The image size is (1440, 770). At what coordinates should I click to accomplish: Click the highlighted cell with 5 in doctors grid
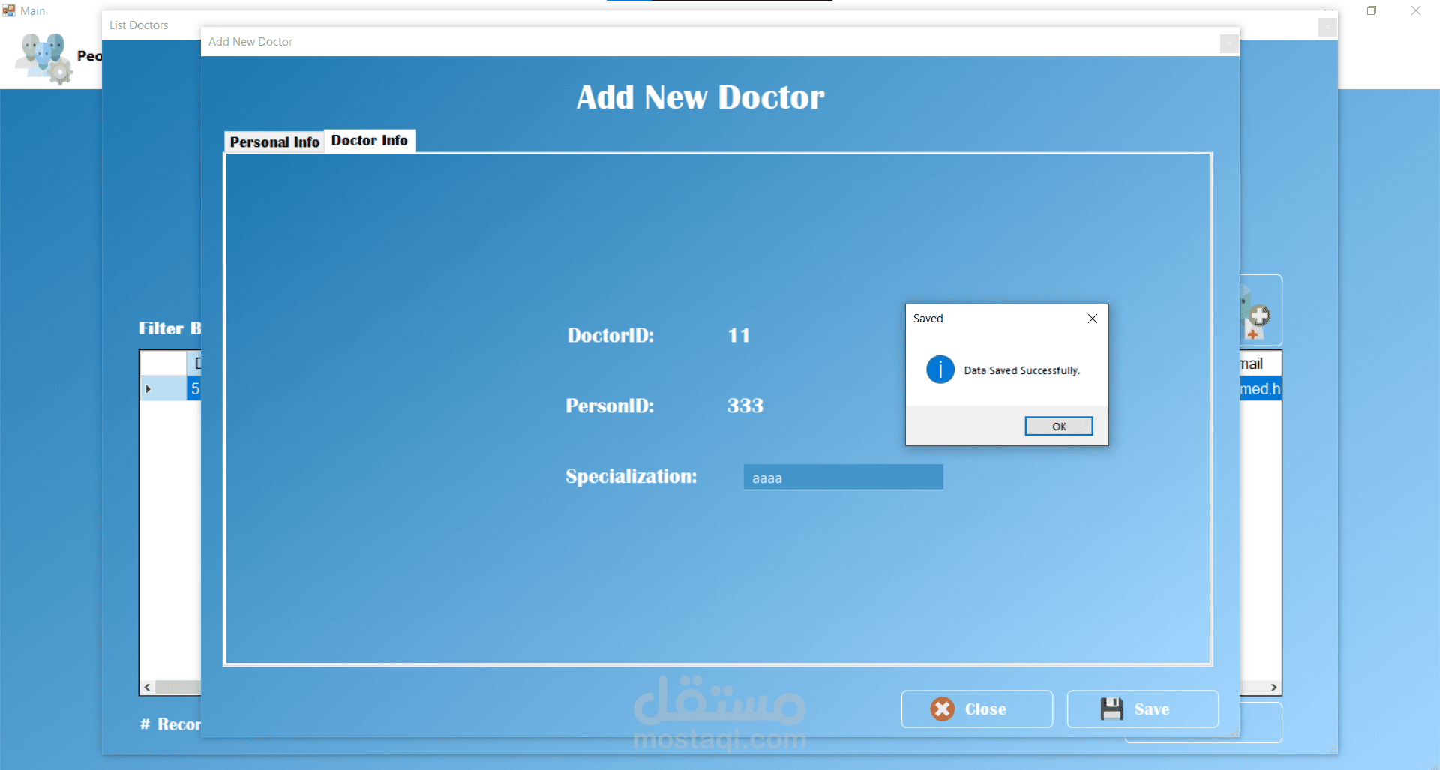194,388
